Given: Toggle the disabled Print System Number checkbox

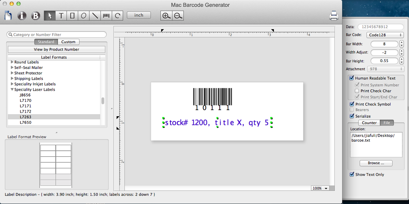Looking at the screenshot, I should coord(357,85).
